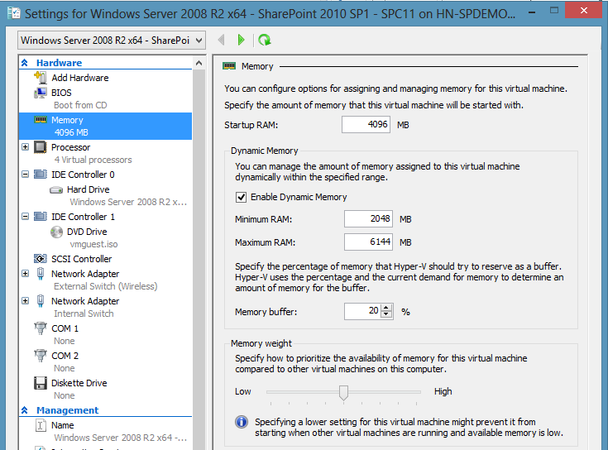Select the Hard Drive tree item
608x450 pixels.
point(88,189)
